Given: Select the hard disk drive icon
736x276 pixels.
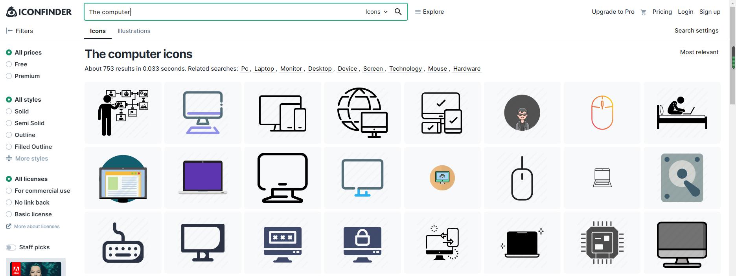Looking at the screenshot, I should [x=682, y=178].
